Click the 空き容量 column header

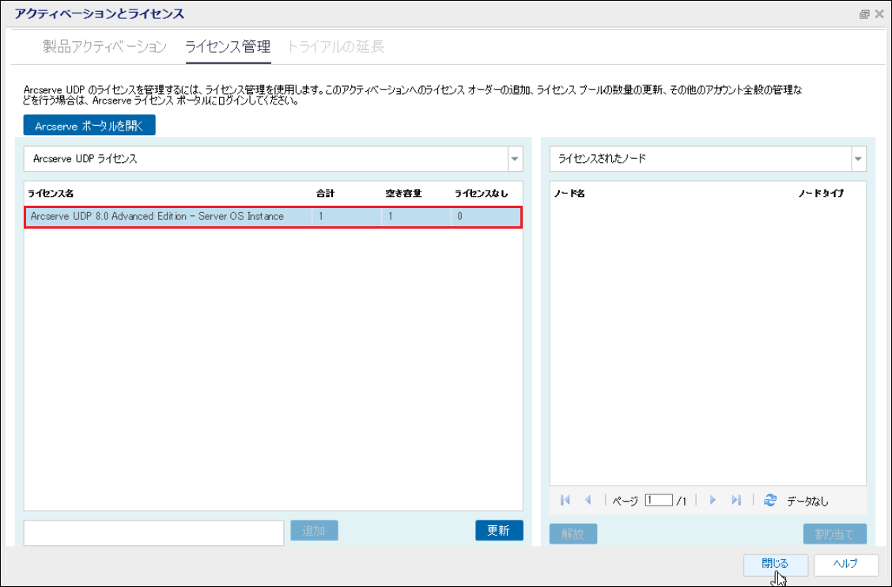[x=403, y=194]
